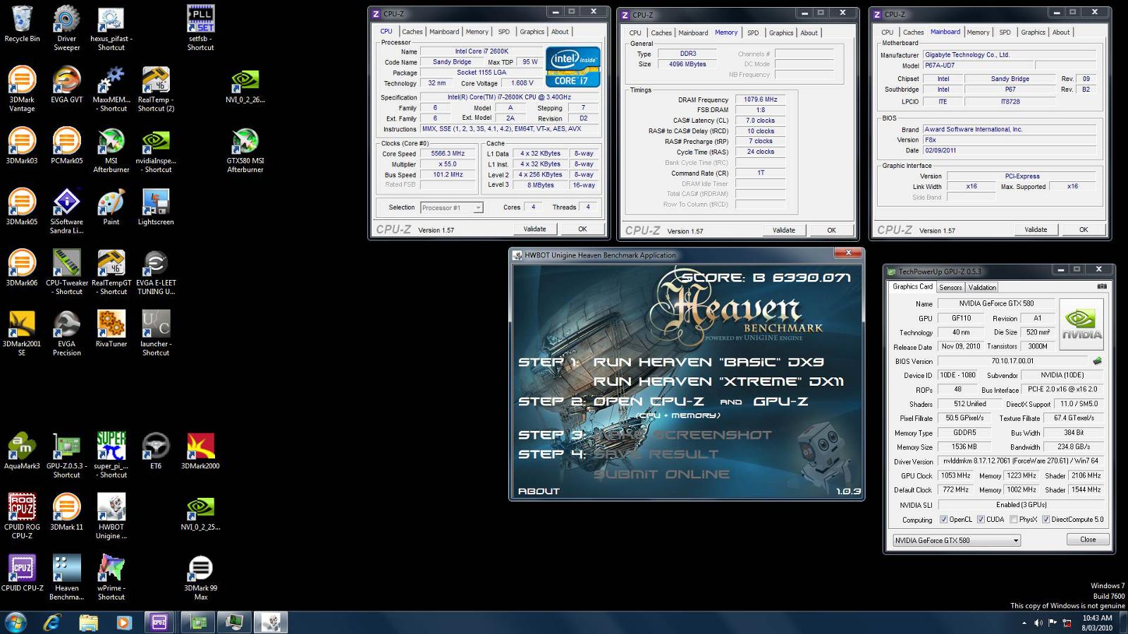
Task: Switch to Caches tab in first CPU-Z
Action: pos(412,32)
